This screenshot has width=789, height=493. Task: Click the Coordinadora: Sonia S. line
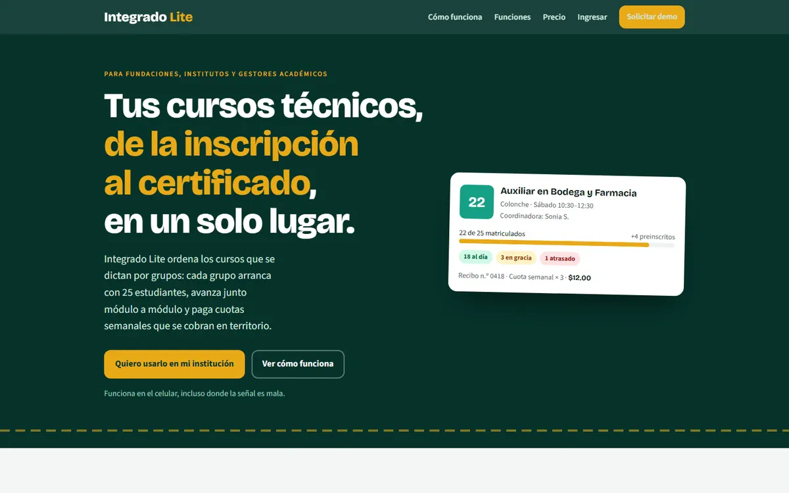[x=534, y=216]
